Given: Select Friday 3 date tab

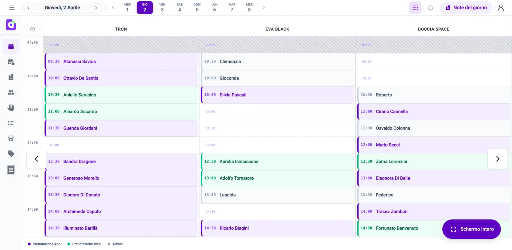Looking at the screenshot, I should [x=162, y=8].
